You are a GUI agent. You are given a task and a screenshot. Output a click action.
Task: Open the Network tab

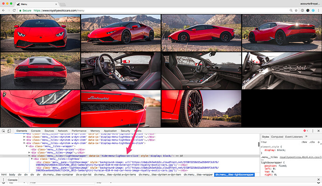63,131
